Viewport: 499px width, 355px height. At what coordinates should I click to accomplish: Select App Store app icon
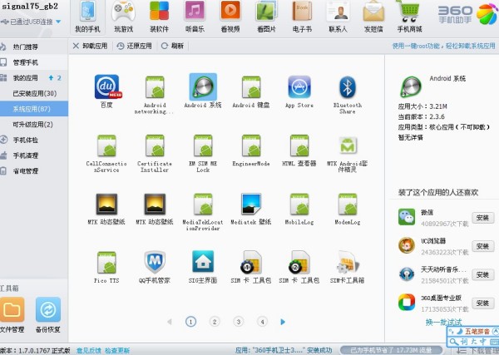tap(299, 86)
